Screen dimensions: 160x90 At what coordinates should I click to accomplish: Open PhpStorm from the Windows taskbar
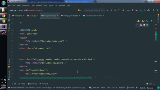tap(3, 27)
